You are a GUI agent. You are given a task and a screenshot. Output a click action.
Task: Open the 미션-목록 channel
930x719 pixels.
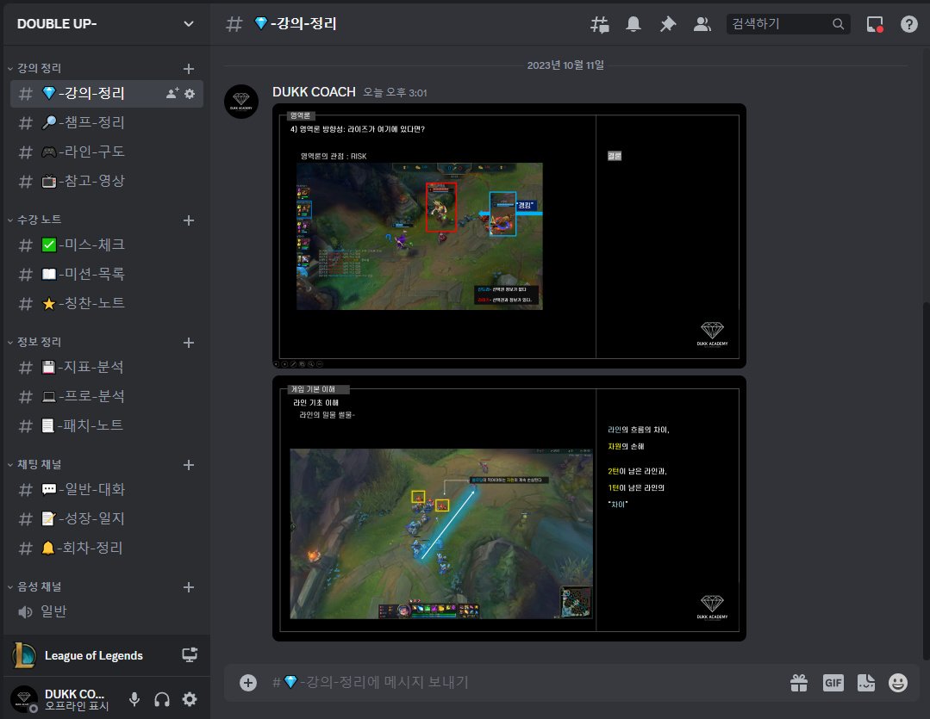pyautogui.click(x=107, y=274)
